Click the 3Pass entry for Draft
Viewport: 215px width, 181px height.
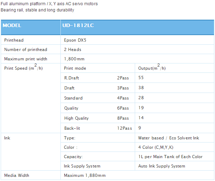point(123,88)
